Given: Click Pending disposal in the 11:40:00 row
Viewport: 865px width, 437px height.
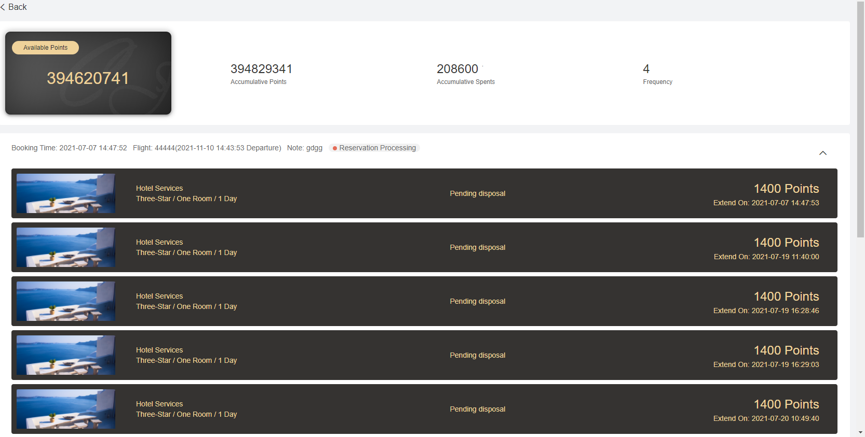Looking at the screenshot, I should click(477, 248).
